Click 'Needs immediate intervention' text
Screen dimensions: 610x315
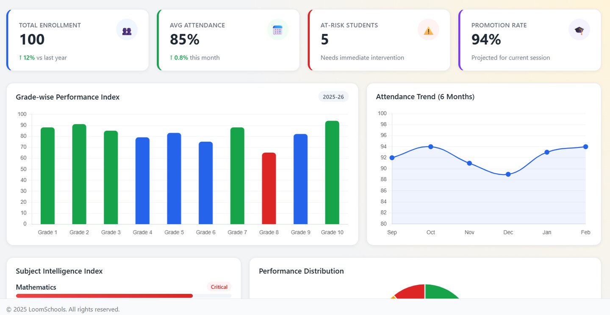pos(362,58)
